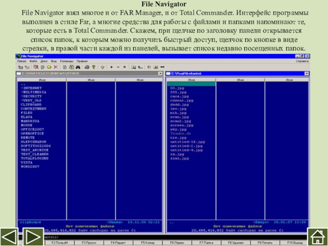Open the left panel path history dropdown
The width and height of the screenshot is (328, 246).
160,73
